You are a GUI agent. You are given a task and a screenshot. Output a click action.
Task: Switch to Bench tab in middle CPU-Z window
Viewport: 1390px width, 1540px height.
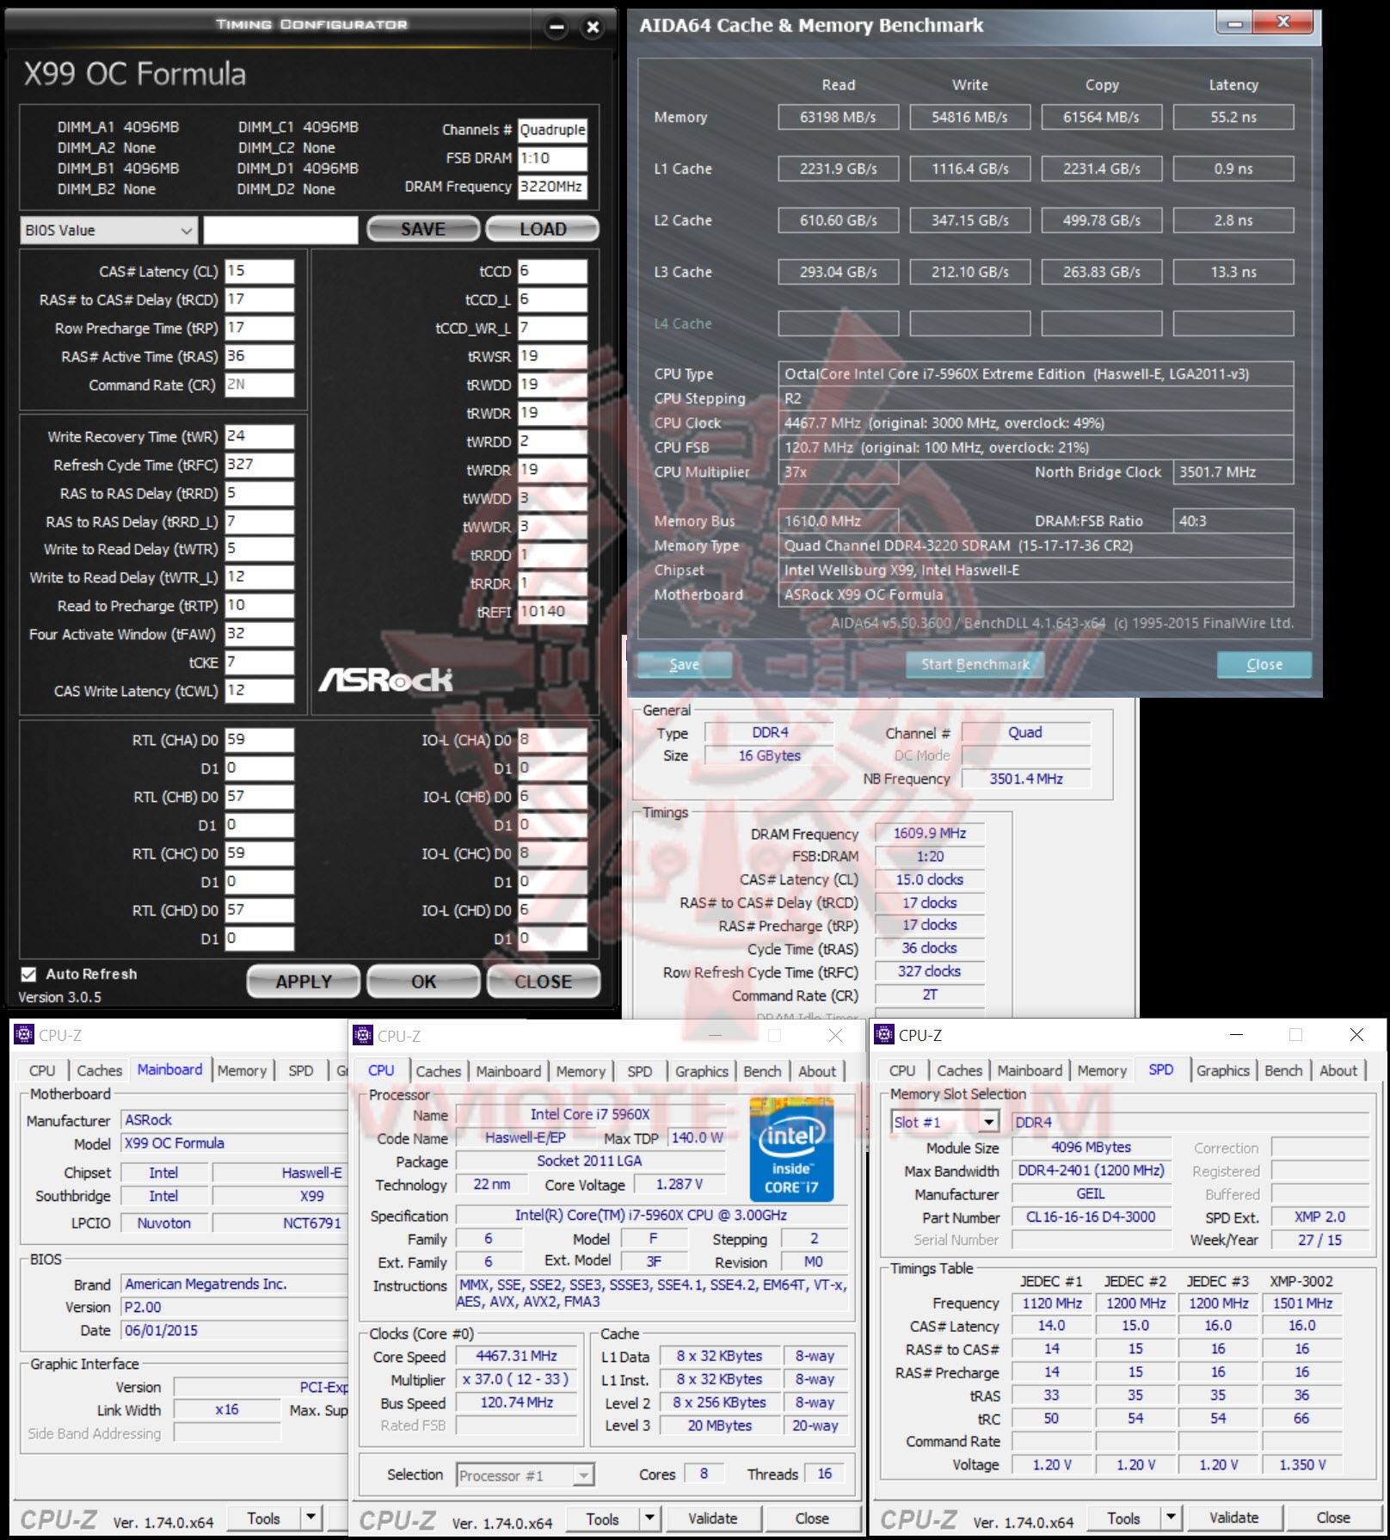click(x=762, y=1071)
